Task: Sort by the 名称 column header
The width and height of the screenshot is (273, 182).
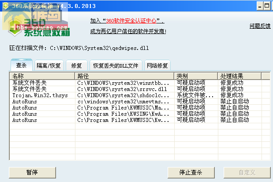Action: coord(42,76)
